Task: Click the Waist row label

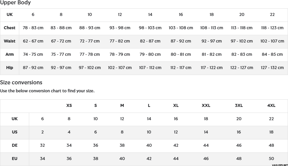Action: coord(10,41)
